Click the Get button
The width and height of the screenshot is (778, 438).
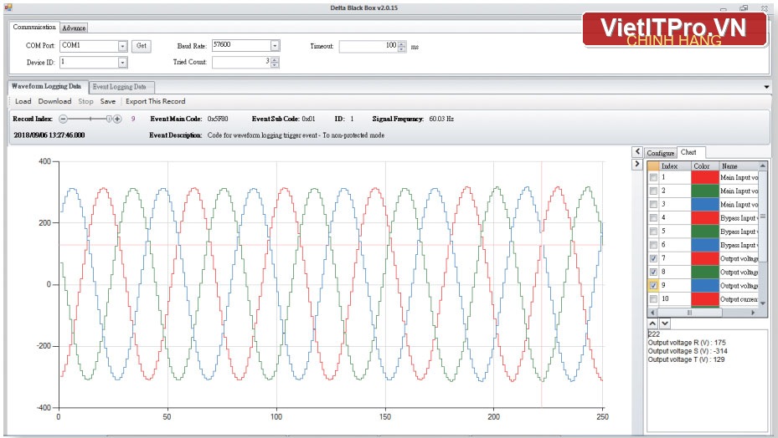tap(142, 46)
